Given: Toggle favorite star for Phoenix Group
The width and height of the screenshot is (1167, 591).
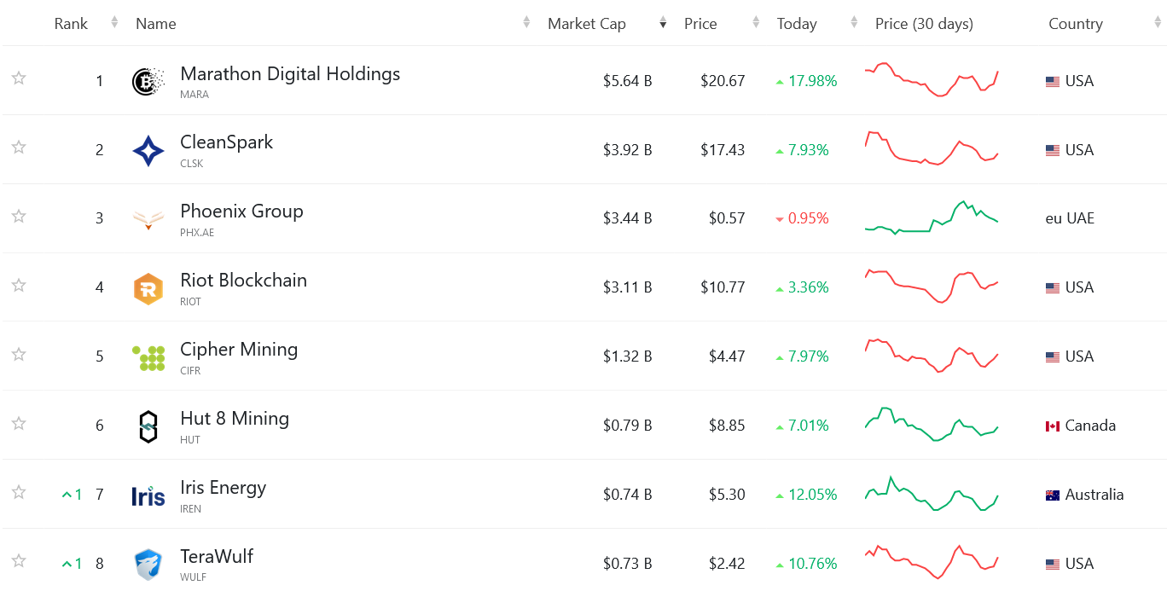Looking at the screenshot, I should coord(19,217).
